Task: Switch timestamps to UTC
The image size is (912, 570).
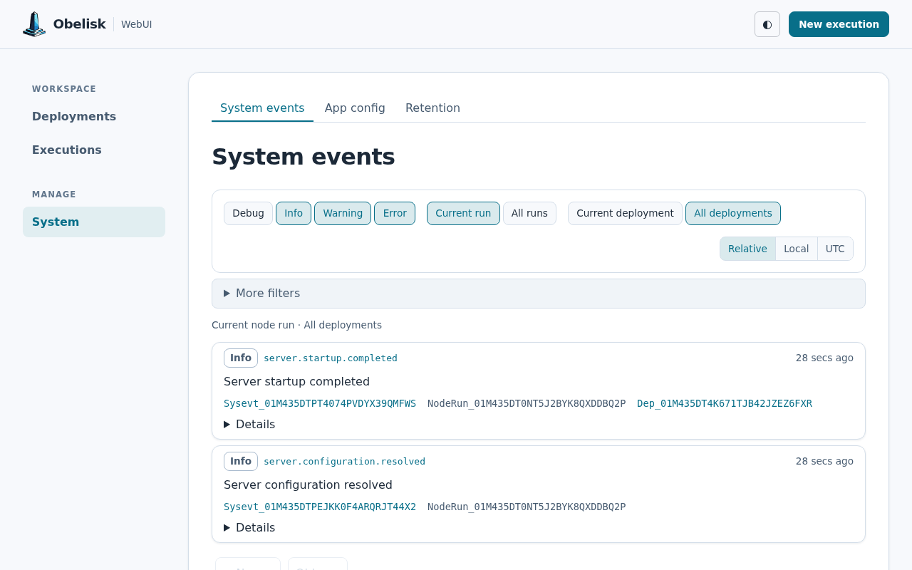Action: point(835,249)
